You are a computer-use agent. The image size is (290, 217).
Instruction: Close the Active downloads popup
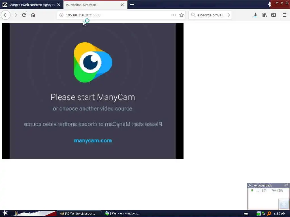point(286,185)
